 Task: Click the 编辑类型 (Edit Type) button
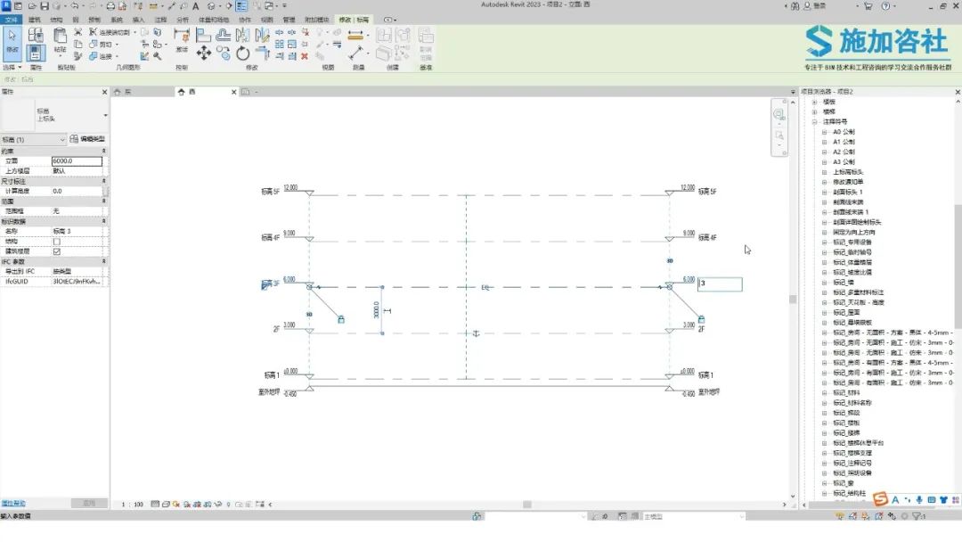point(87,139)
